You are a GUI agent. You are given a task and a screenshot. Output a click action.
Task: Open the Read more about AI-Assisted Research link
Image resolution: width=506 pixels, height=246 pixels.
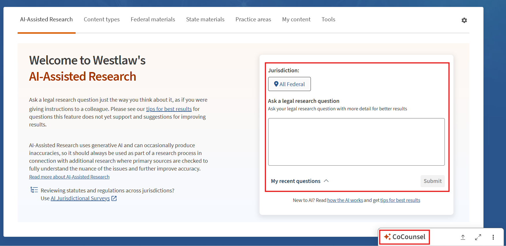[x=69, y=177]
